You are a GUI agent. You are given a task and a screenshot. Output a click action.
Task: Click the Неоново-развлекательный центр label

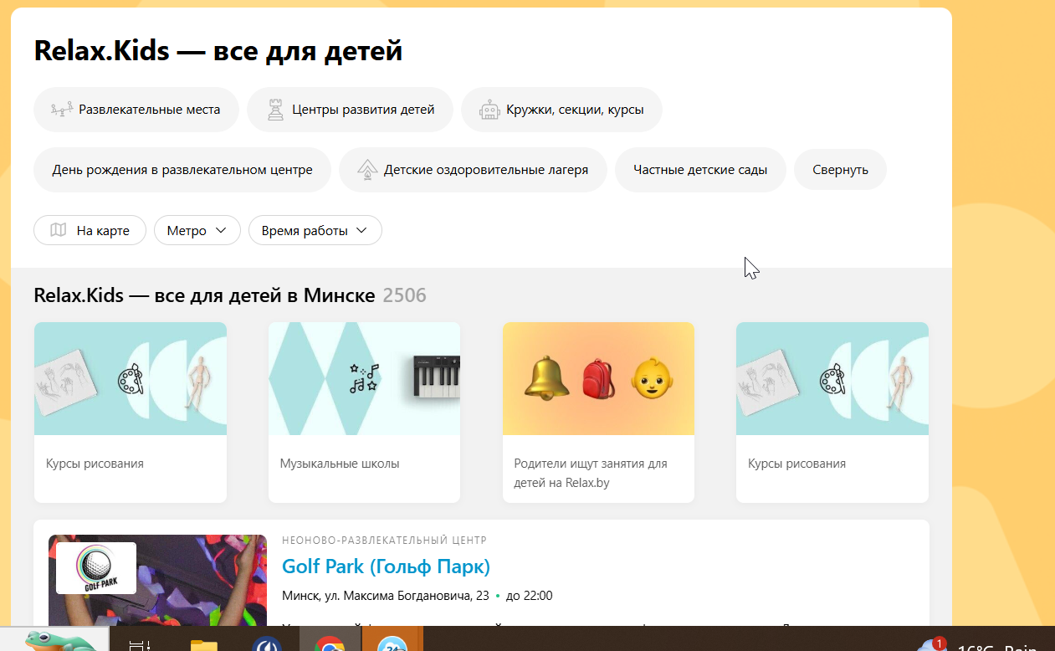pos(385,541)
